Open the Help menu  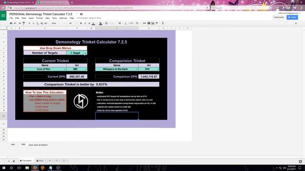pyautogui.click(x=71, y=18)
